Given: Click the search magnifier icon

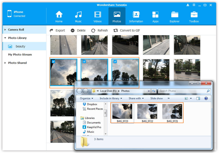Looking at the screenshot, I should (x=208, y=91).
